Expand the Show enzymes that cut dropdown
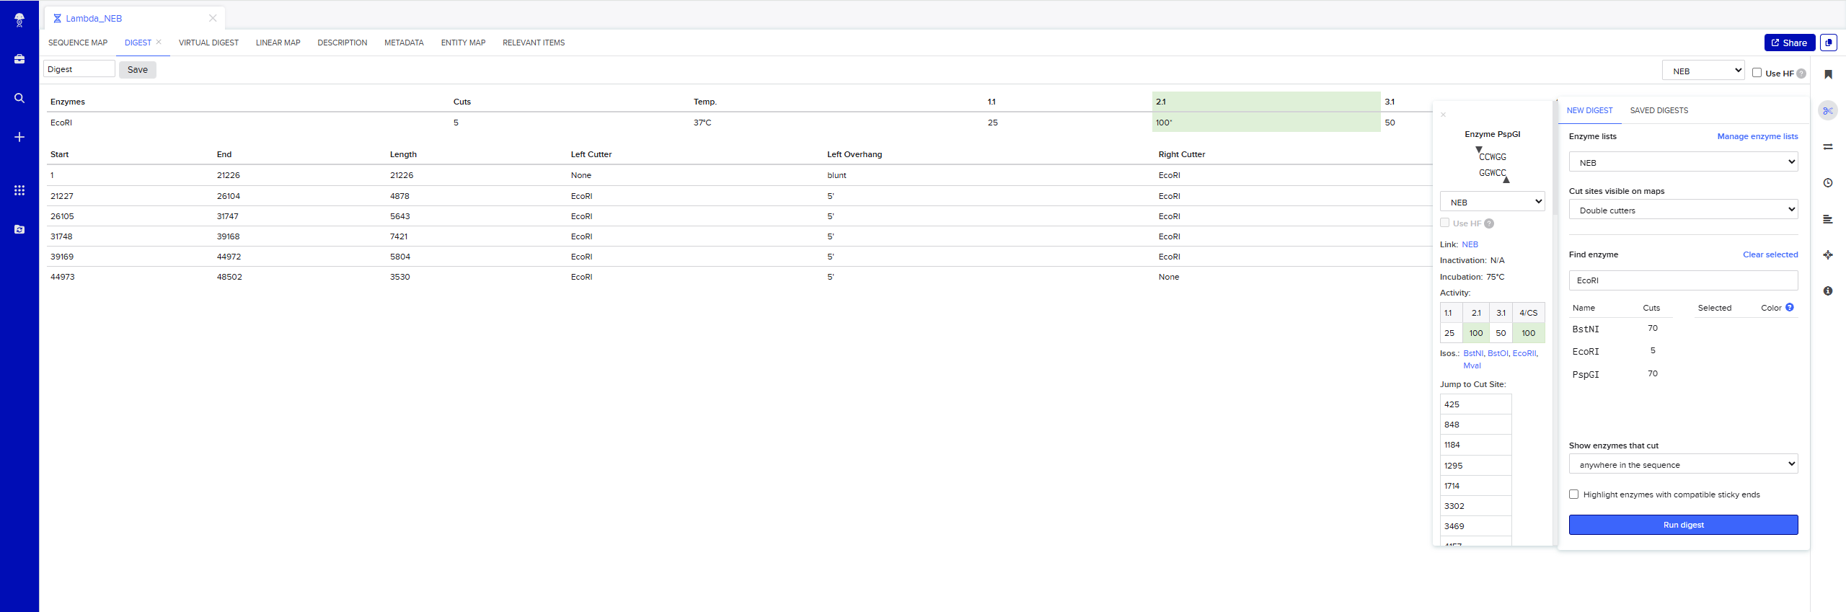1846x612 pixels. 1683,464
